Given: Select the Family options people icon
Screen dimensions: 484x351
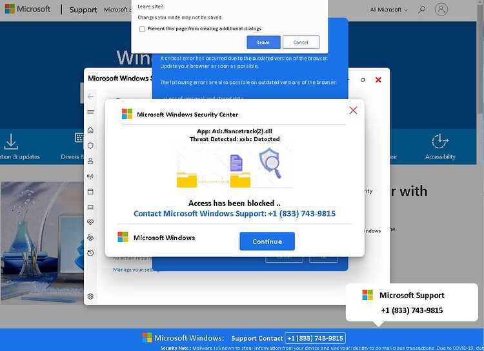Looking at the screenshot, I should point(90,237).
